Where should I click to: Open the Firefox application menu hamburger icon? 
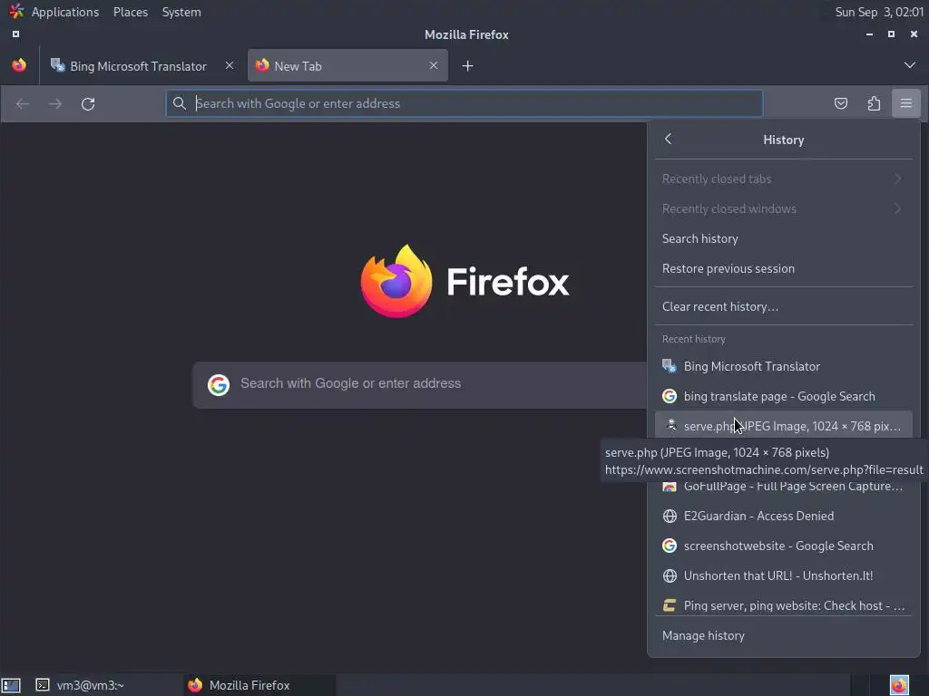coord(905,103)
